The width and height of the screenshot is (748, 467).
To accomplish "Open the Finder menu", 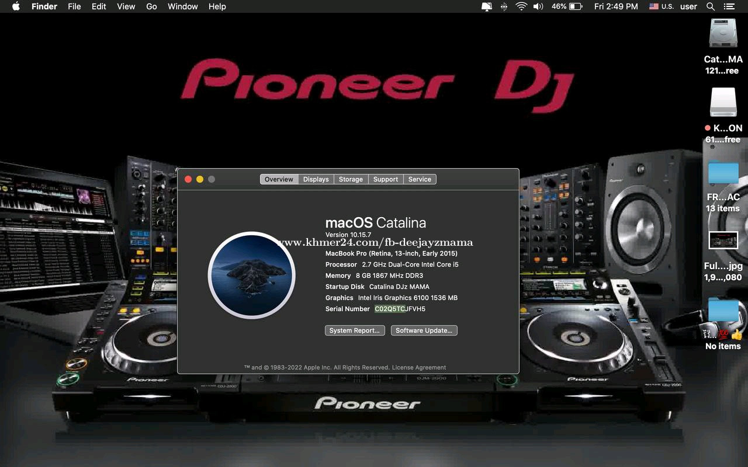I will 44,6.
